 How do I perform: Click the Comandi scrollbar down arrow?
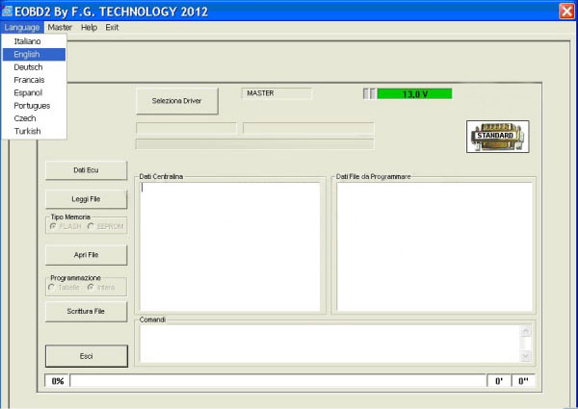pyautogui.click(x=525, y=355)
